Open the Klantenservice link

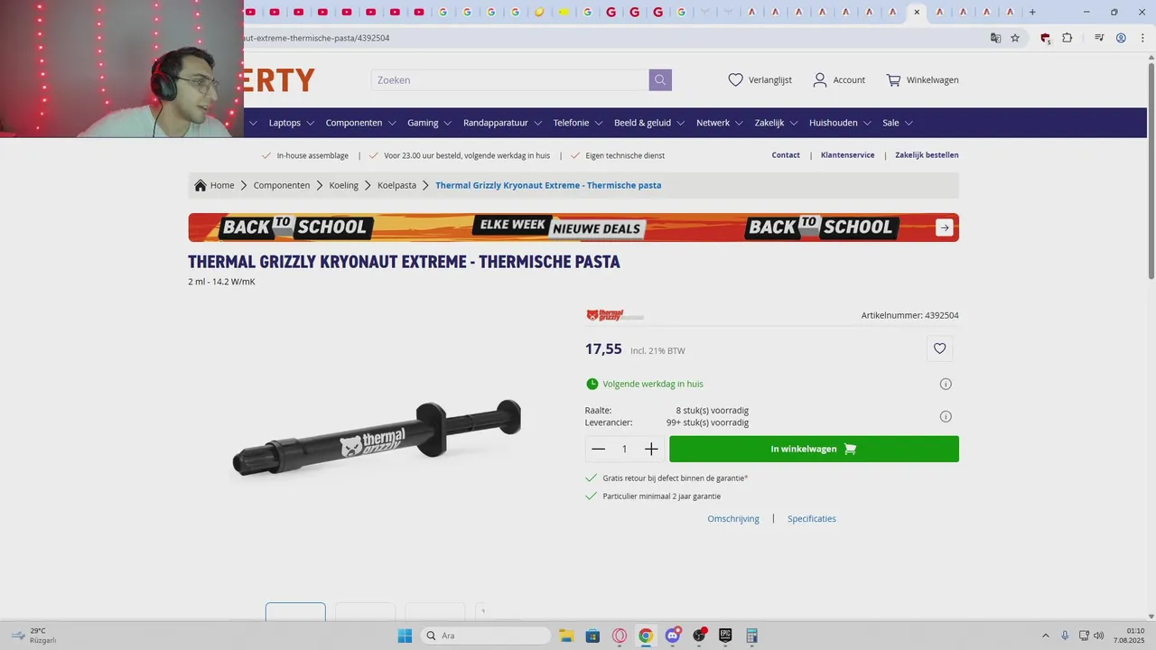[x=847, y=155]
